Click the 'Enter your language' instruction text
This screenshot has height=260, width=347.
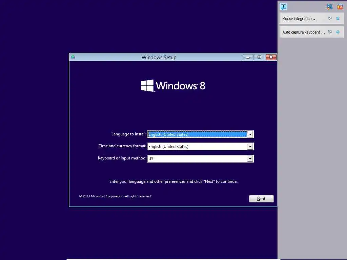click(173, 181)
